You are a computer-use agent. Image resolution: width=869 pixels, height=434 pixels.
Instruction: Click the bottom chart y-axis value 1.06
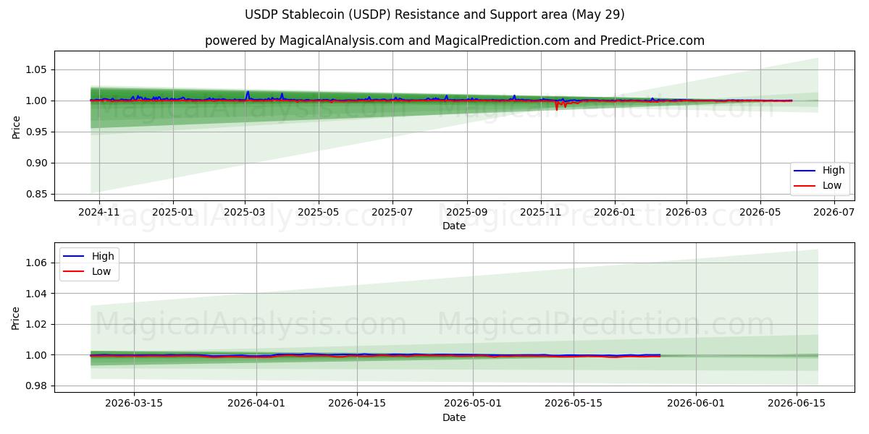[37, 263]
